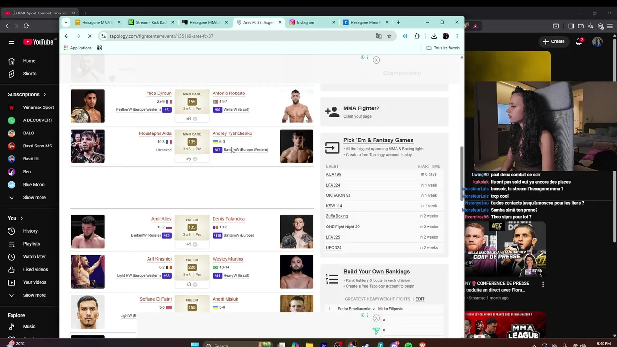
Task: Open YouTube notifications bell
Action: click(x=579, y=41)
